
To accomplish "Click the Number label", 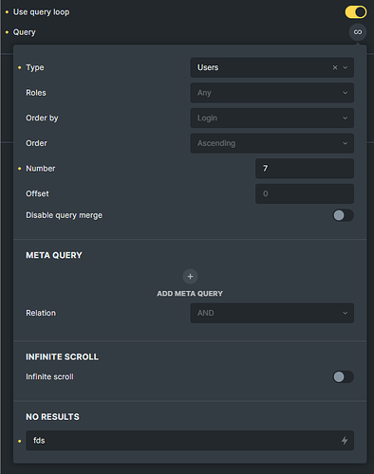I will click(41, 169).
